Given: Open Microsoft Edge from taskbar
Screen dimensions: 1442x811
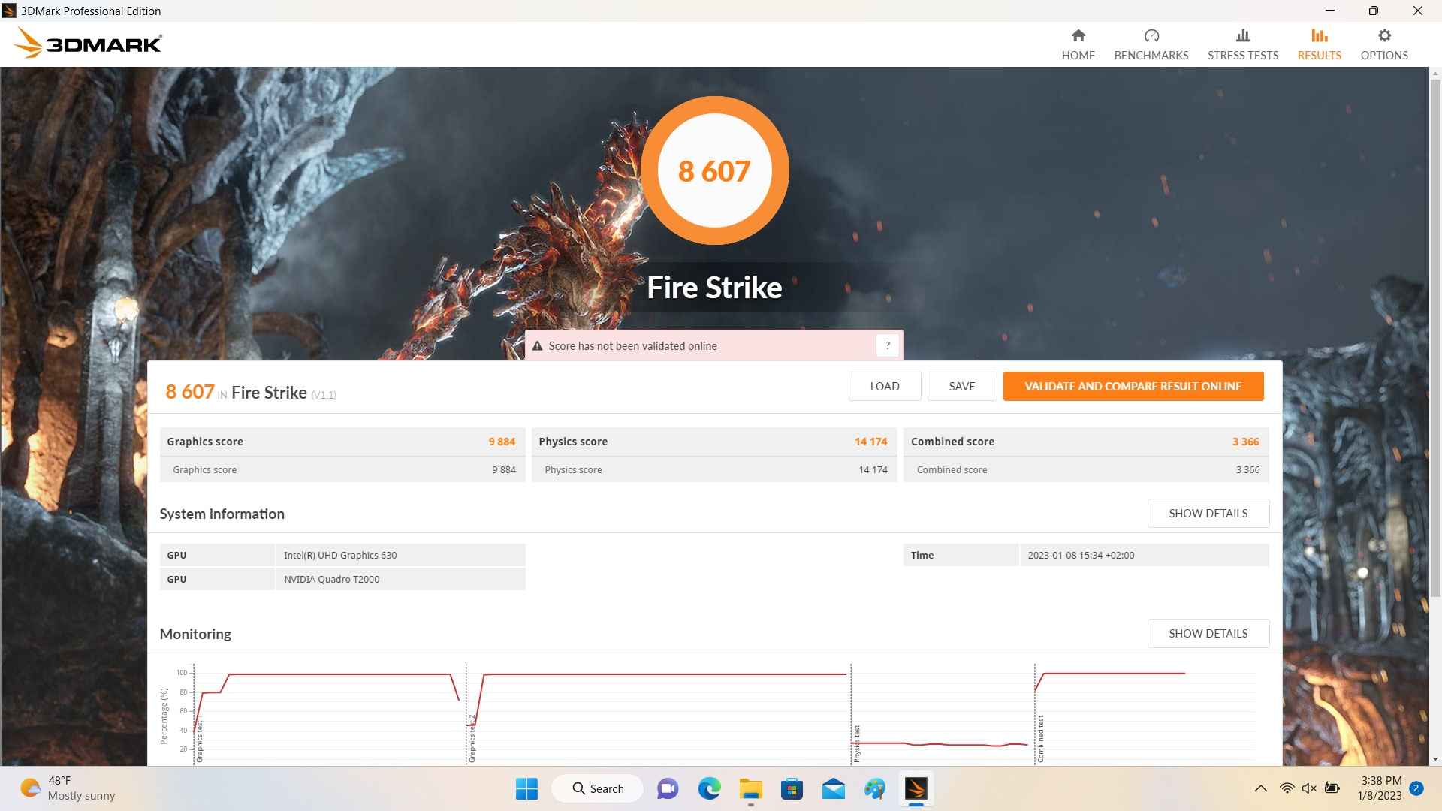Looking at the screenshot, I should click(x=709, y=788).
